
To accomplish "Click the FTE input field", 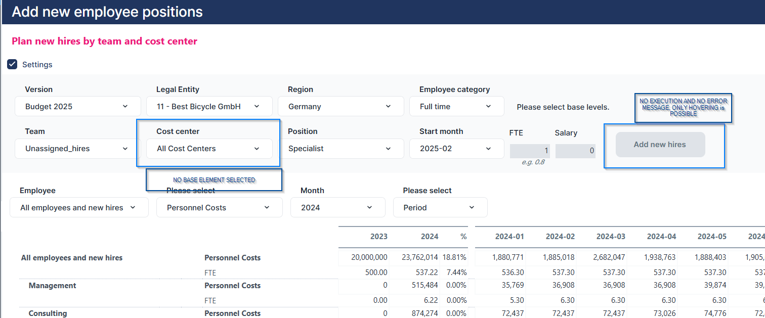I will (530, 151).
